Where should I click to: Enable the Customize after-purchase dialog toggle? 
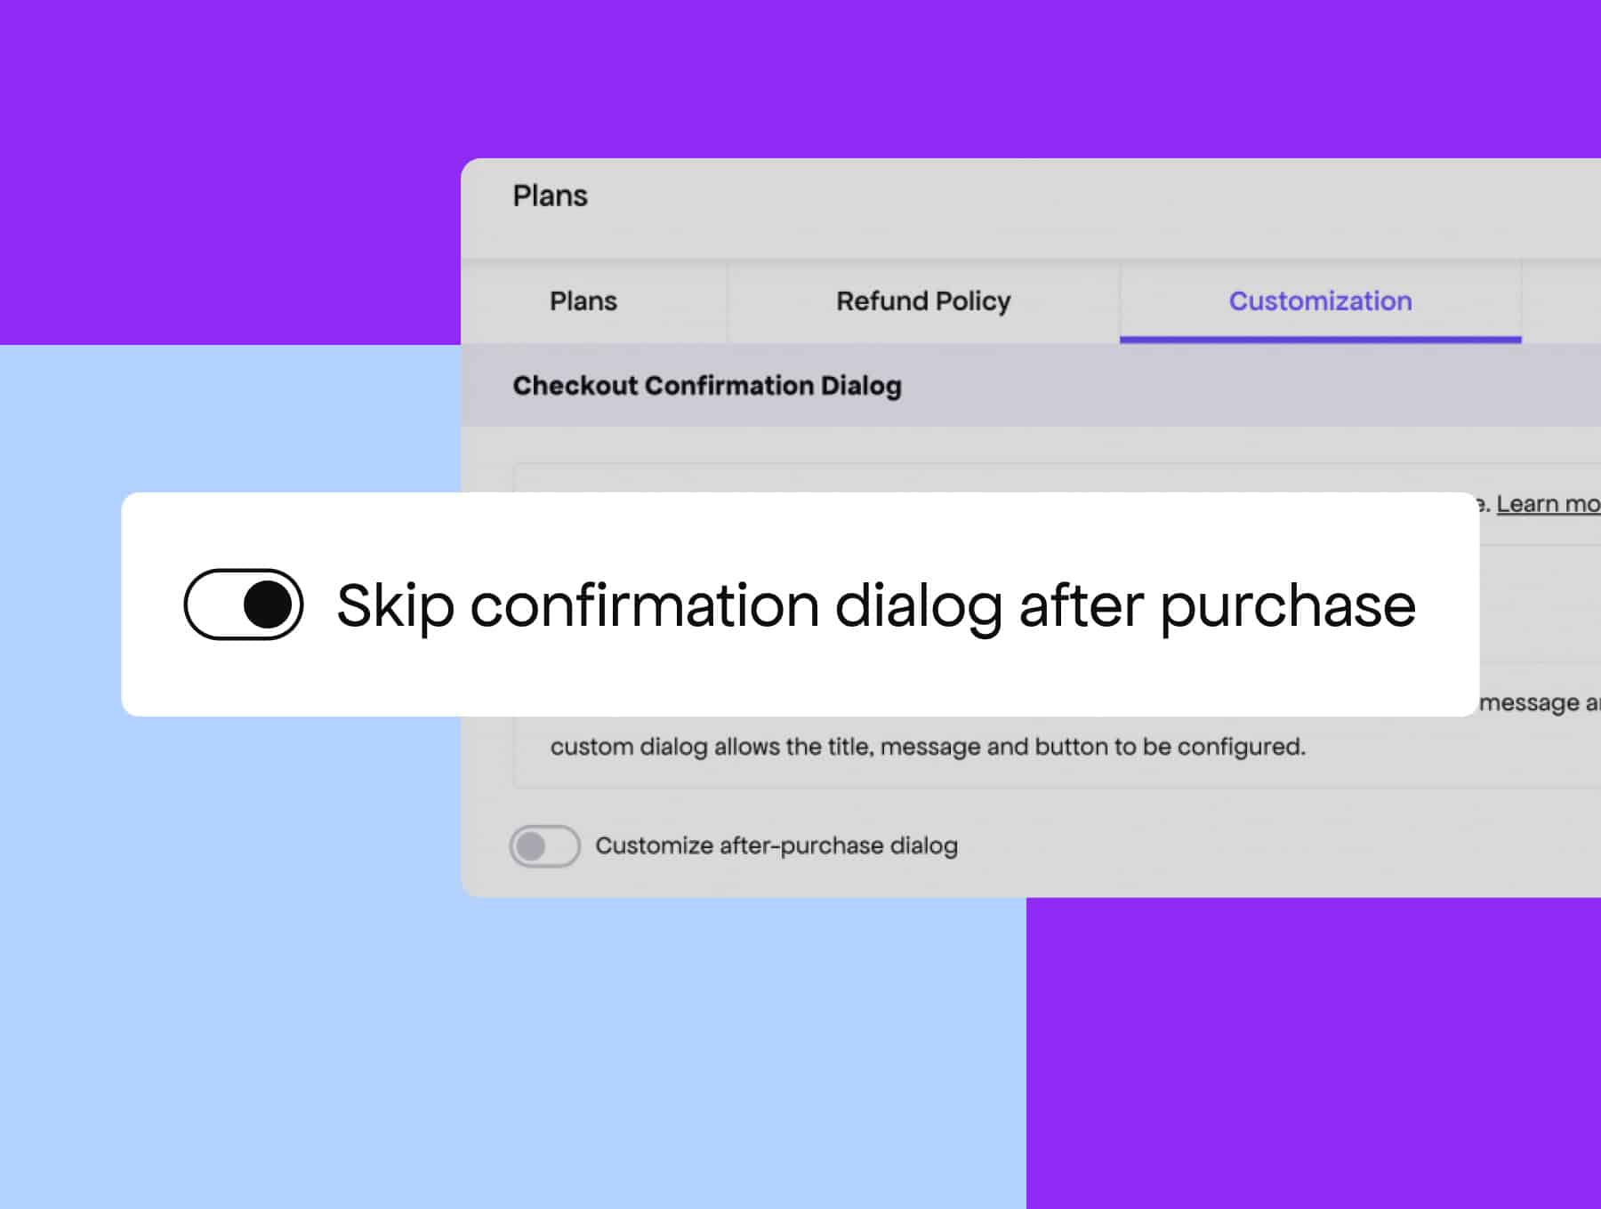pyautogui.click(x=544, y=845)
